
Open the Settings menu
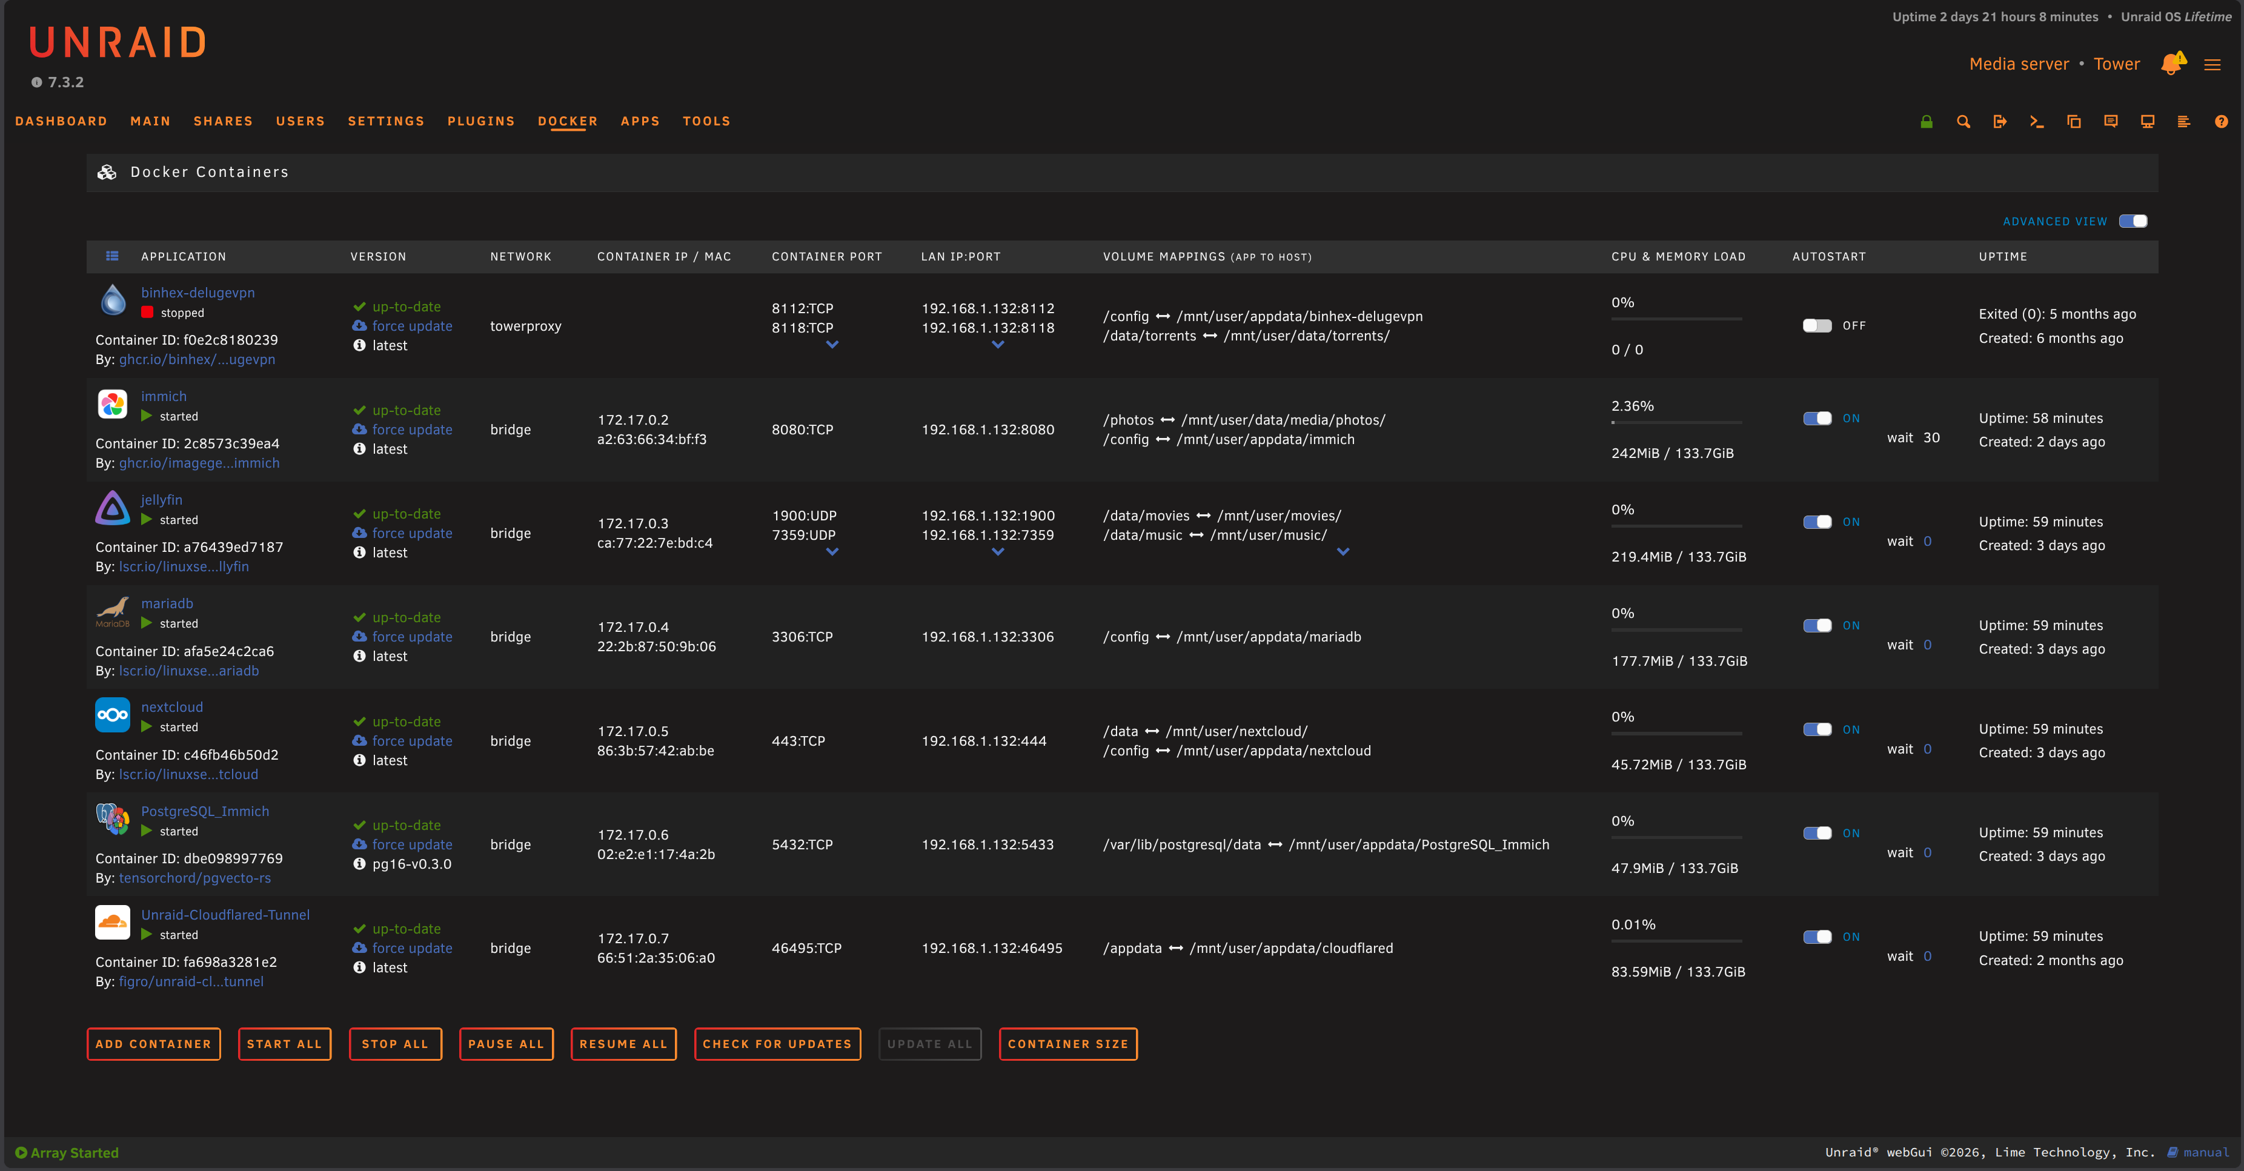(386, 122)
